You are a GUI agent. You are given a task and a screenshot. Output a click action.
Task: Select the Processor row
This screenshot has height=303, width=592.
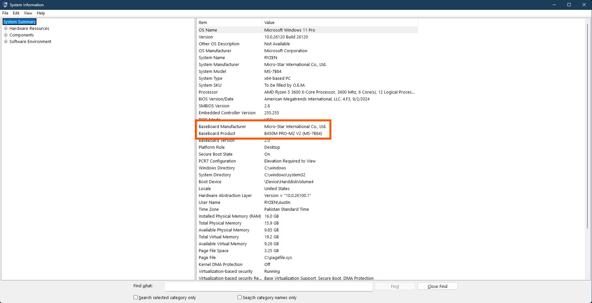pos(307,92)
